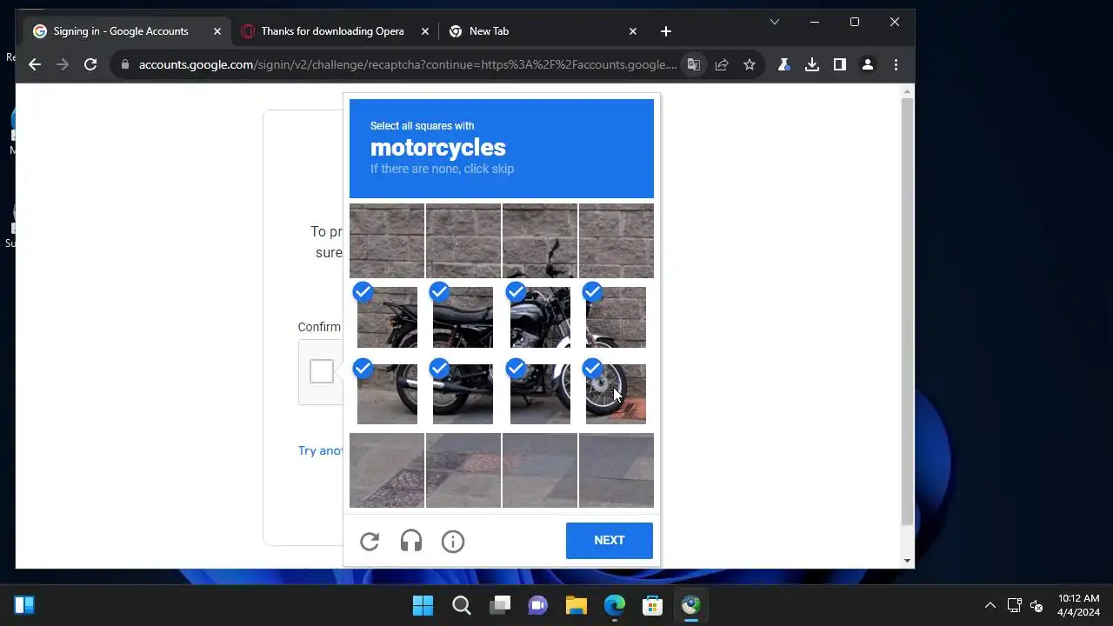Deselect second-row first motorcycle tile
The image size is (1113, 626).
pyautogui.click(x=387, y=317)
